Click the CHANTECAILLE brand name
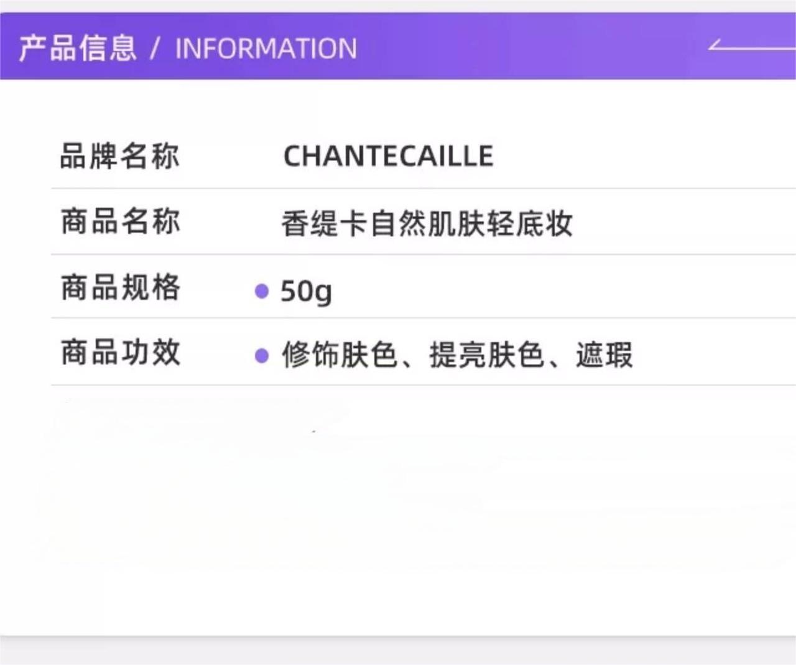Screen dimensions: 796x665 pos(388,156)
